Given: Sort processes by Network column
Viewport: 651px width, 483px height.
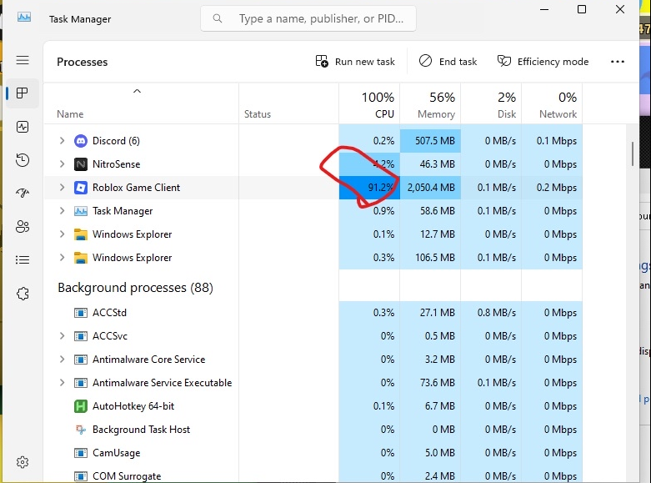Looking at the screenshot, I should click(552, 104).
